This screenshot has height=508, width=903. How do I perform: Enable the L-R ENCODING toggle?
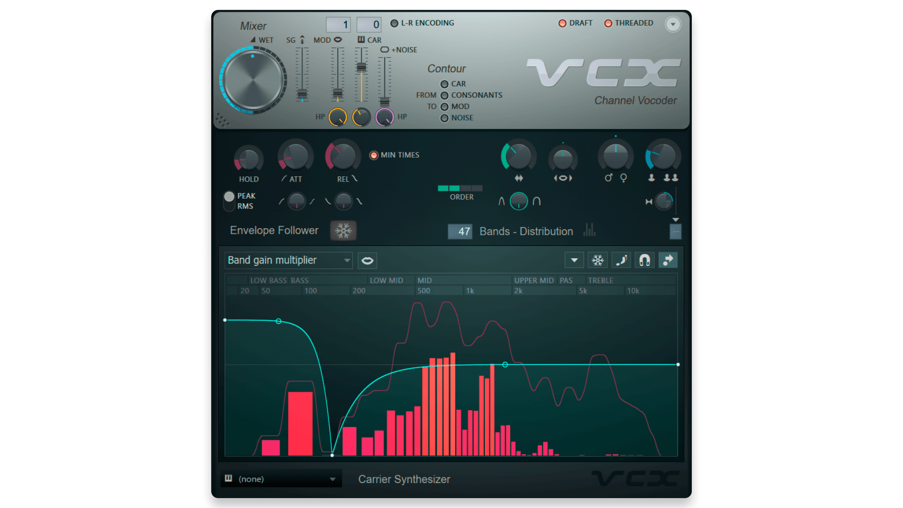point(392,24)
